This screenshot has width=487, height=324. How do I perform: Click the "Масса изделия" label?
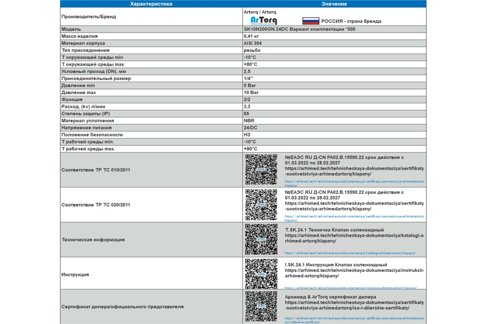[x=80, y=36]
